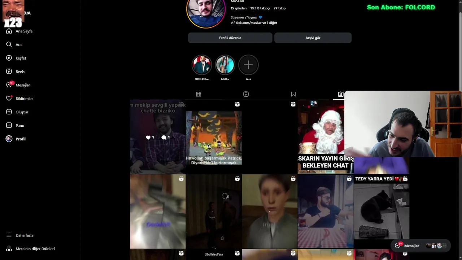Click the magnifier search icon

pos(9,44)
